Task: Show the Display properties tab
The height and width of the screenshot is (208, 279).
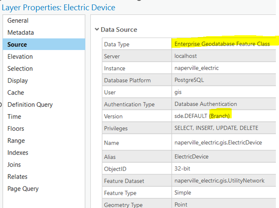Action: point(17,81)
